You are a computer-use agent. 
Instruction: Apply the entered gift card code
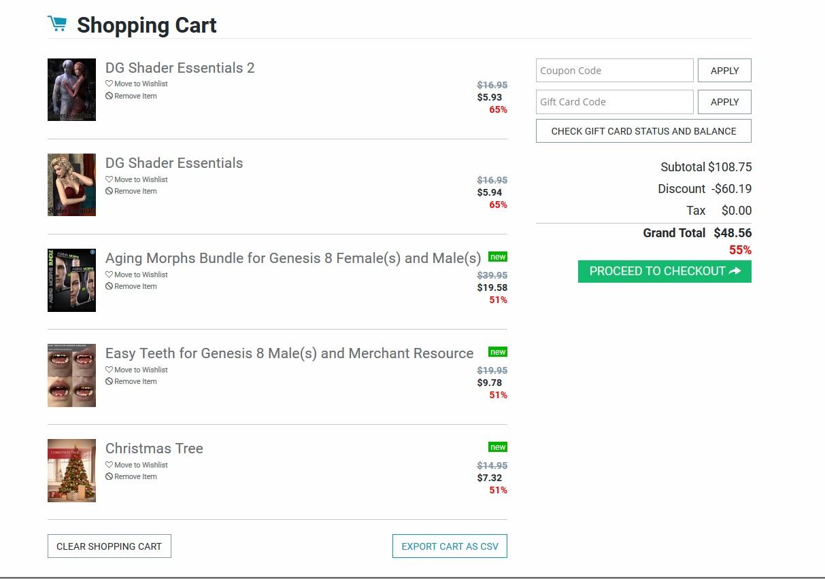click(x=724, y=102)
